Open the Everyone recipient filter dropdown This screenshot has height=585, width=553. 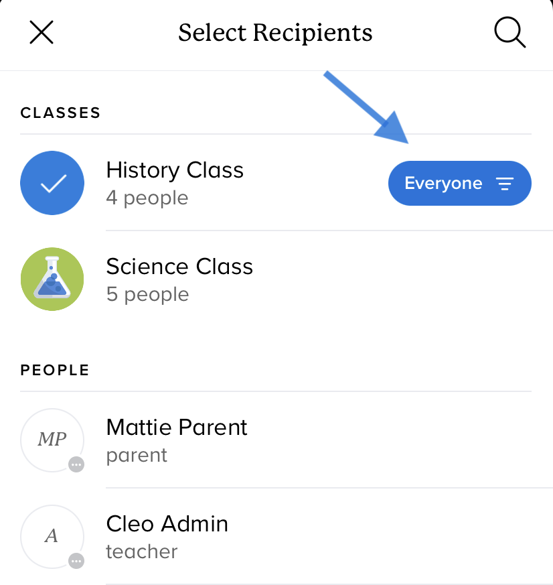(x=443, y=184)
